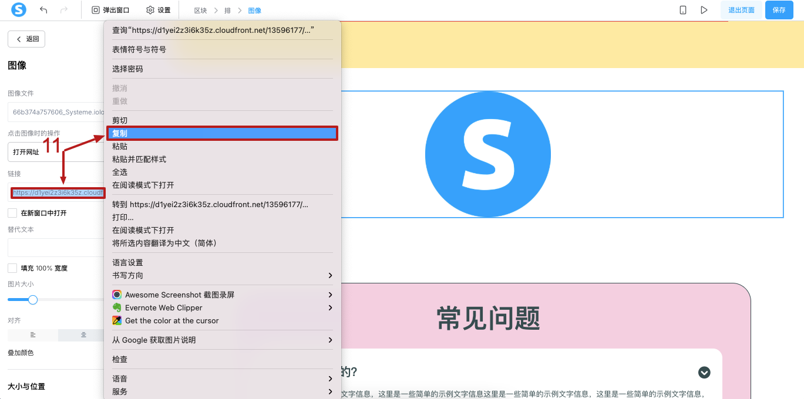Click the 退出页面 button
The image size is (804, 399).
(x=741, y=10)
